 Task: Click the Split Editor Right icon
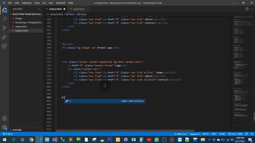(247, 9)
